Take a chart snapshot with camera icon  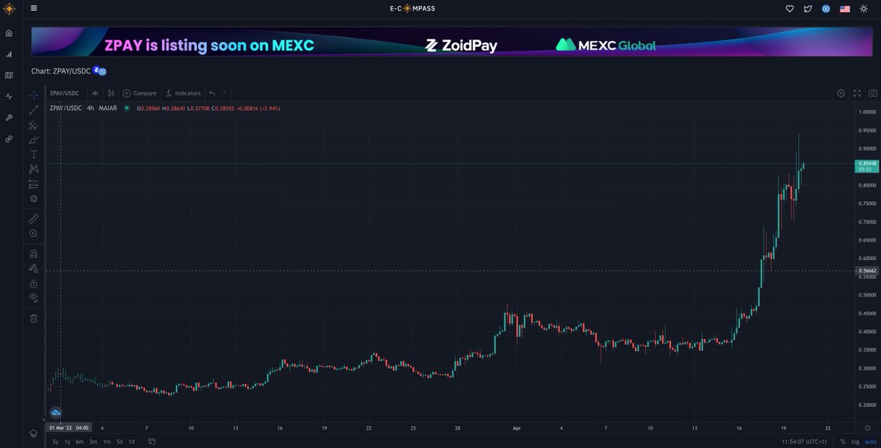point(872,93)
